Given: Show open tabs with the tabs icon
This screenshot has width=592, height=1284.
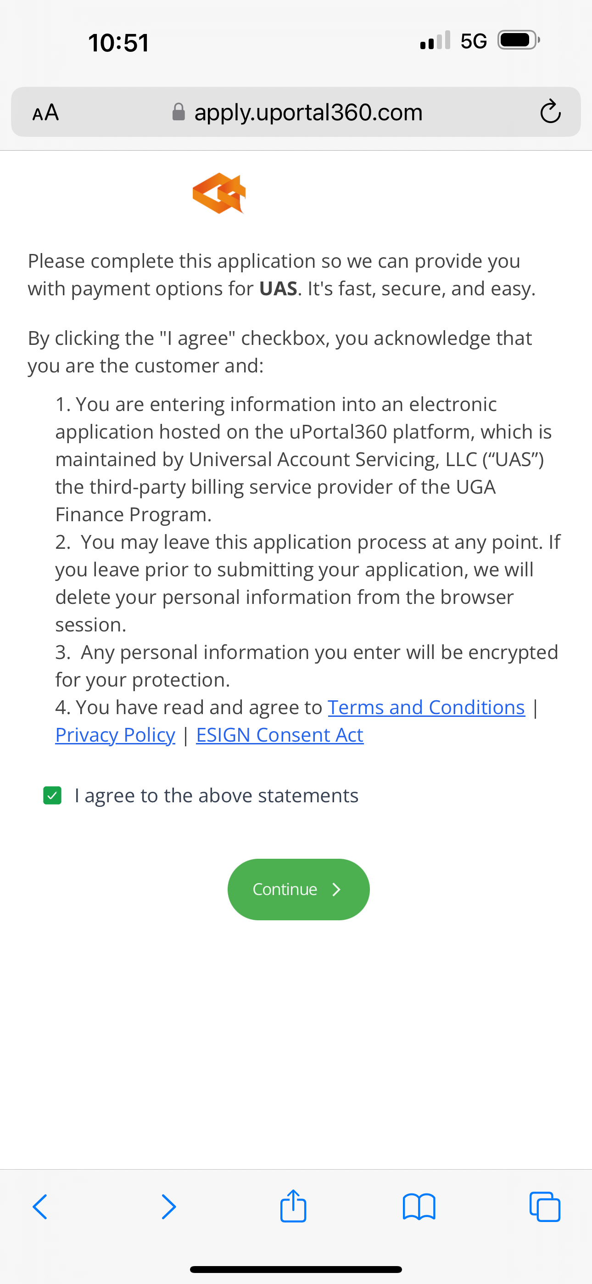Looking at the screenshot, I should click(x=545, y=1207).
